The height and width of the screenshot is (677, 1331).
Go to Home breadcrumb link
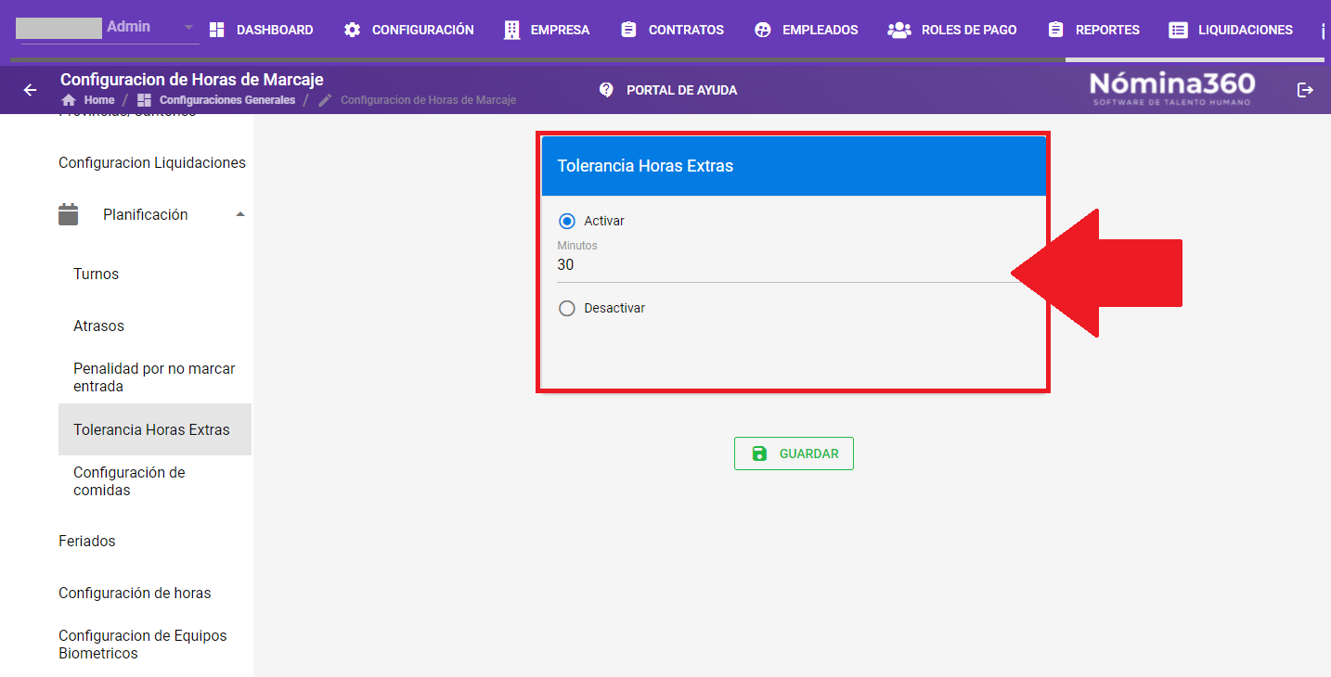click(99, 100)
